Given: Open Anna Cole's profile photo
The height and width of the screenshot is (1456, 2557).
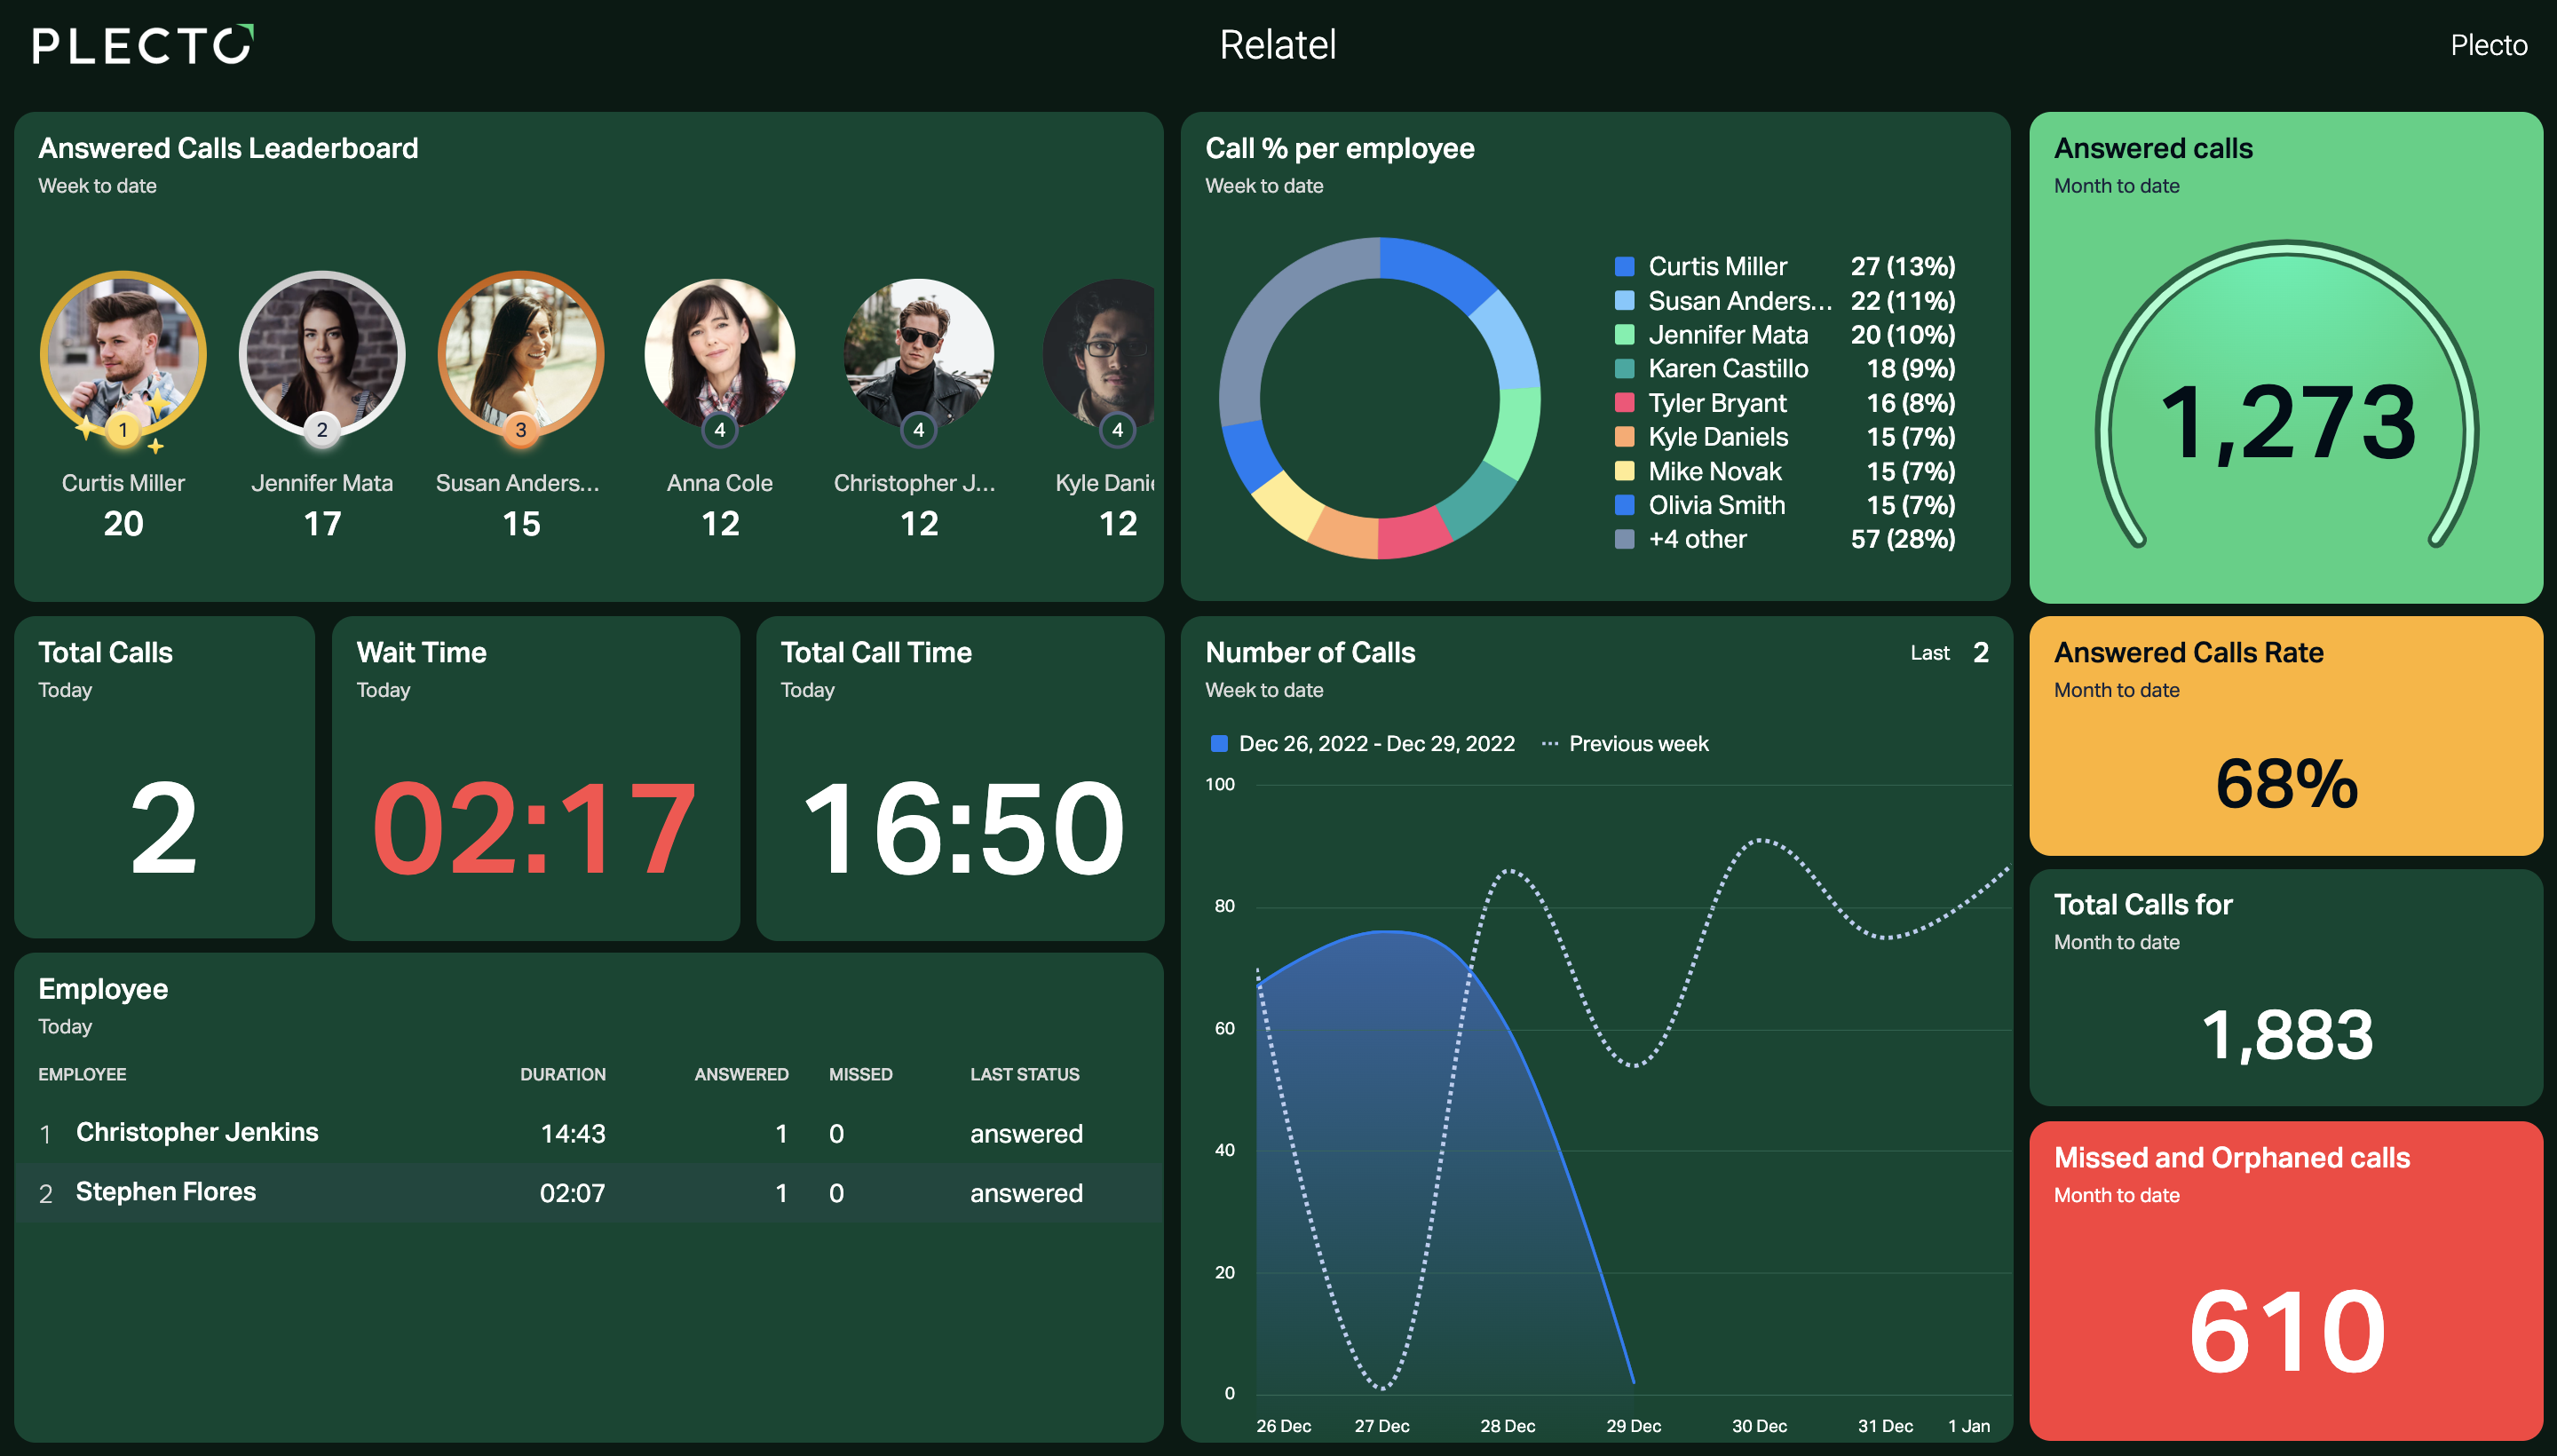Looking at the screenshot, I should click(720, 353).
